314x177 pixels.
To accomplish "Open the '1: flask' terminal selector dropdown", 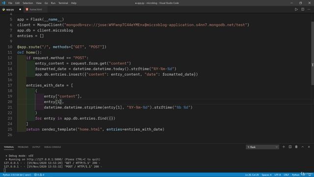I will coord(262,147).
